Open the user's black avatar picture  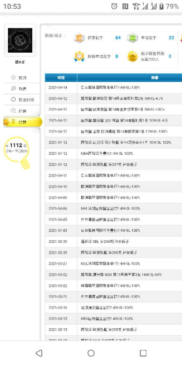coord(20,40)
